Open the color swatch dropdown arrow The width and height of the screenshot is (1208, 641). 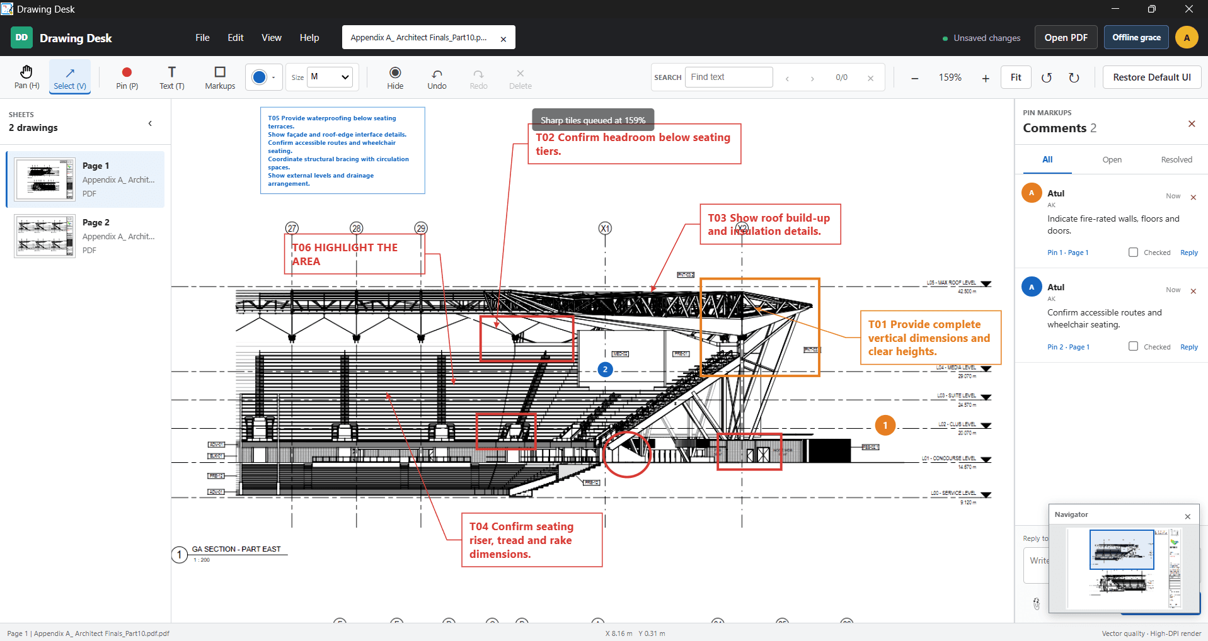[x=273, y=77]
